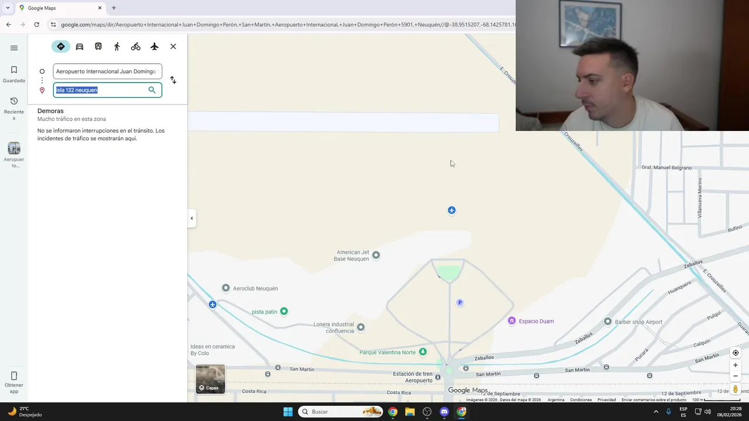Close the Google Maps tab
This screenshot has height=421, width=749.
(99, 8)
